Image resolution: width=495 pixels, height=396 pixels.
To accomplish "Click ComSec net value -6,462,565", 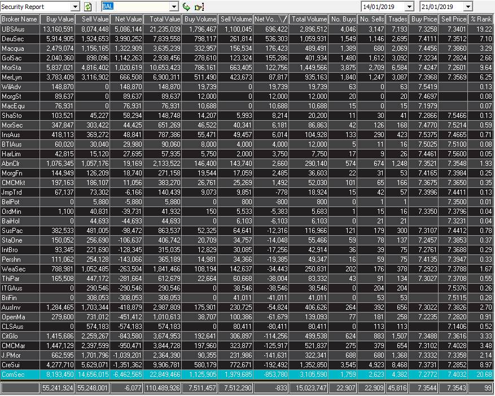I will coord(128,375).
